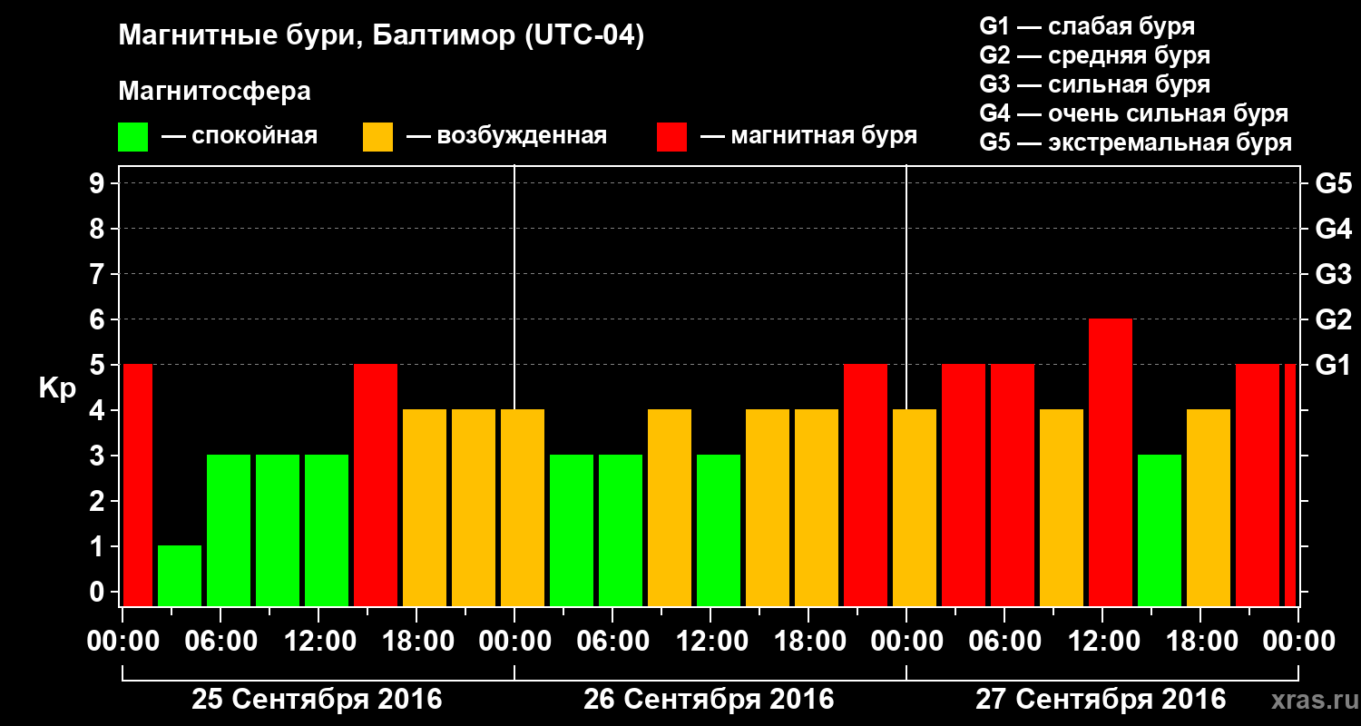Click the '— спокойная' legend label
This screenshot has height=726, width=1361.
pos(240,136)
